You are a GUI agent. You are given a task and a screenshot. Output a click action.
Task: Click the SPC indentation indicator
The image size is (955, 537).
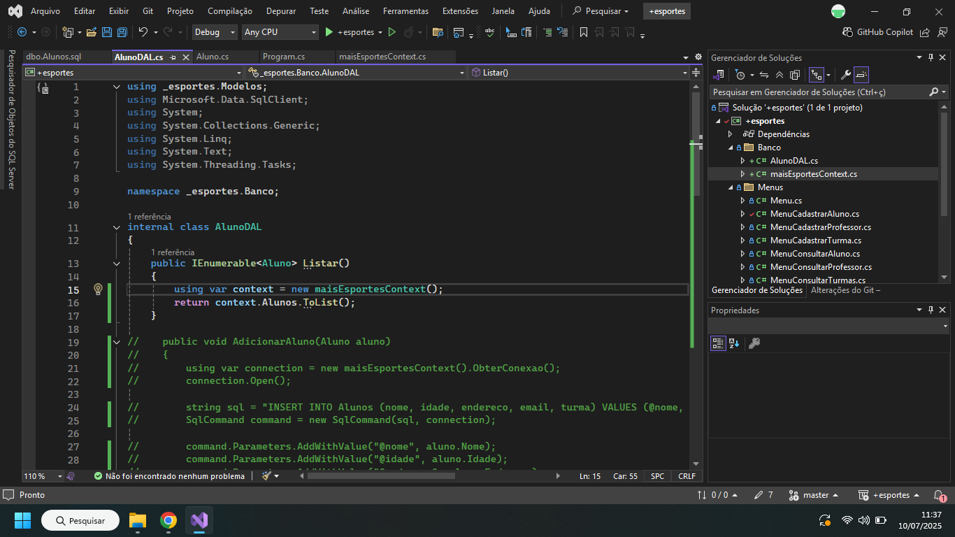pyautogui.click(x=658, y=476)
